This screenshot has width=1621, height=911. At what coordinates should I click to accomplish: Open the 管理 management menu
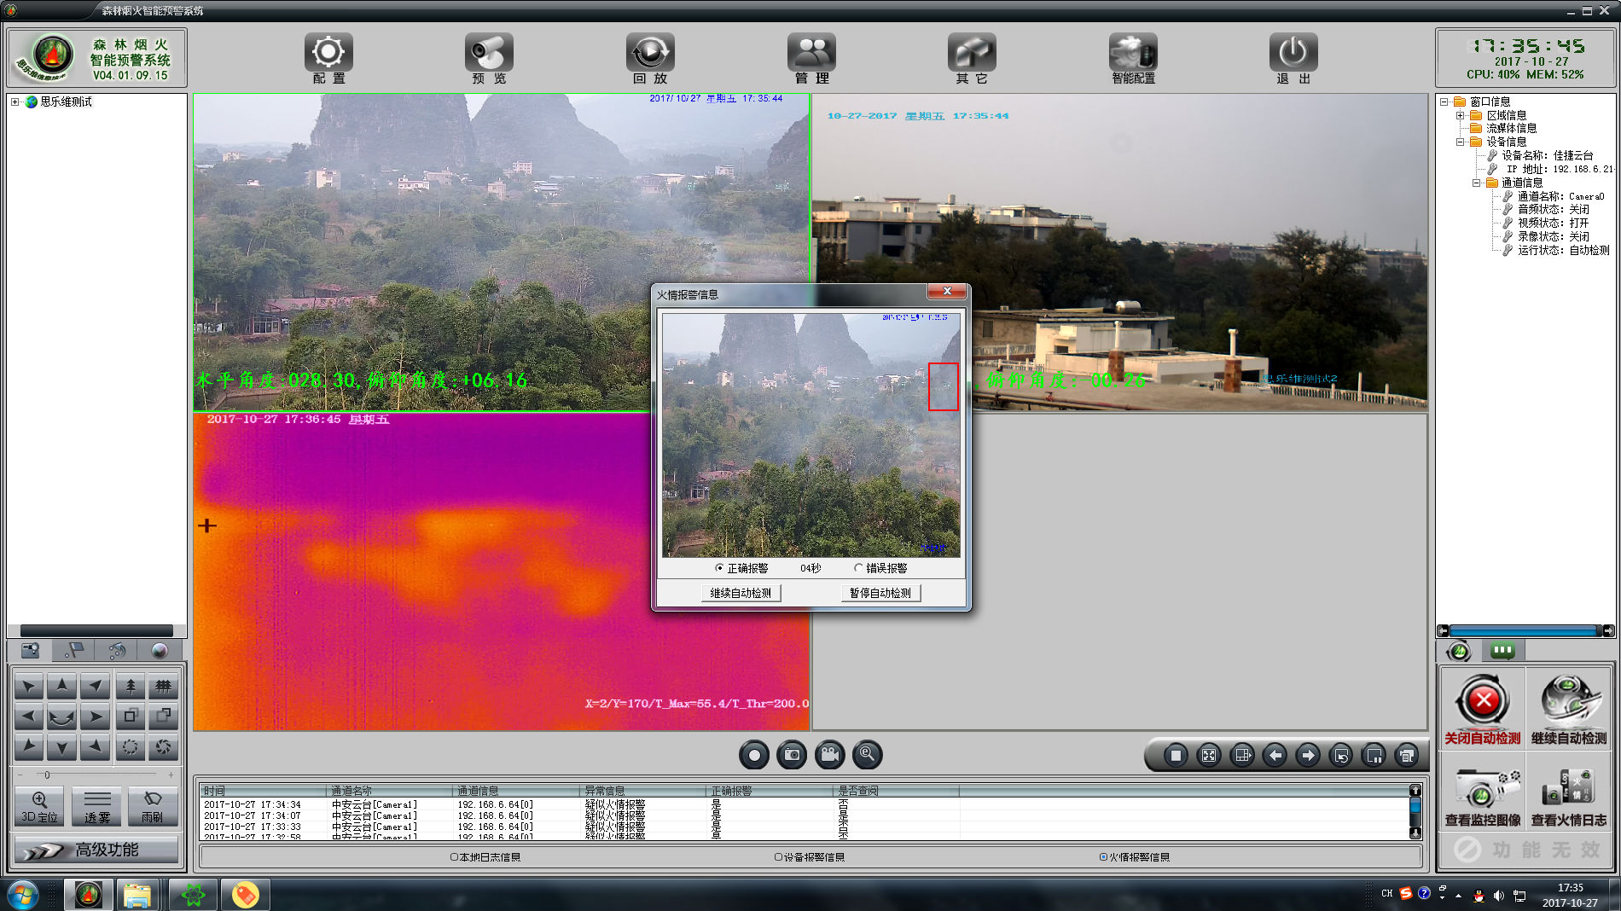(x=811, y=54)
